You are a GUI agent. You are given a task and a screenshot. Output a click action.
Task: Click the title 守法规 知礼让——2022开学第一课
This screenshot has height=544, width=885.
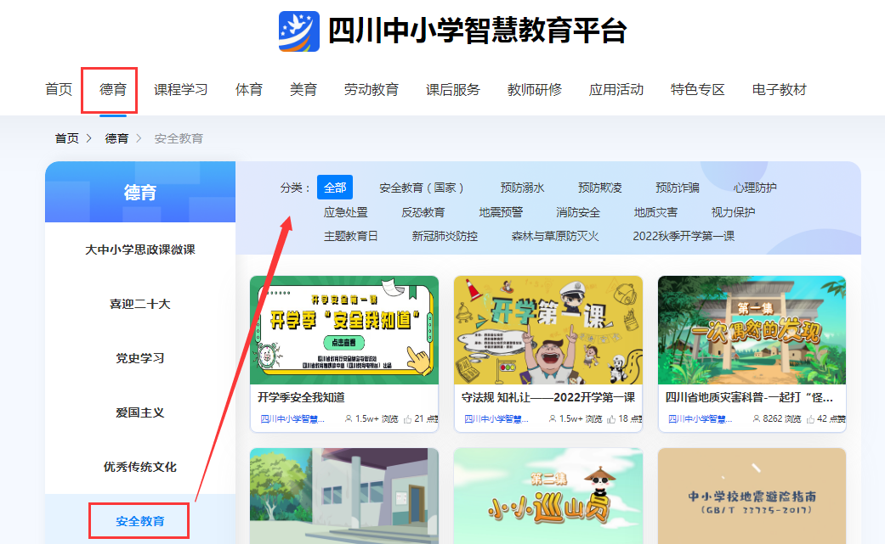tap(548, 397)
